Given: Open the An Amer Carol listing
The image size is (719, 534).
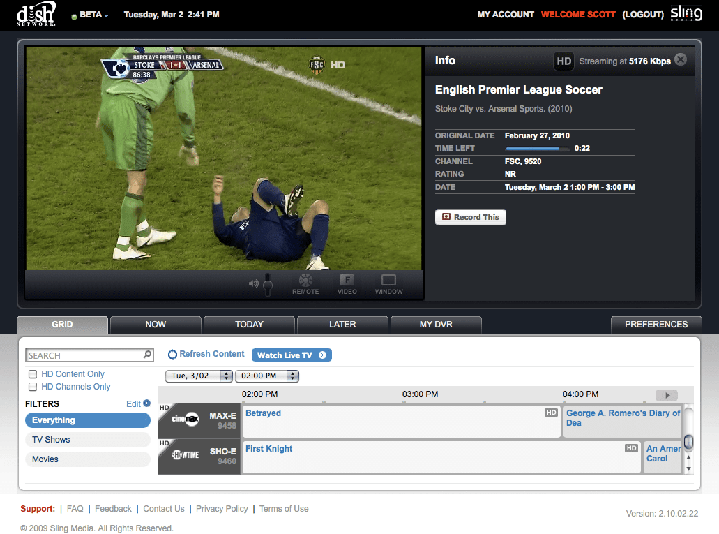Looking at the screenshot, I should coord(663,457).
